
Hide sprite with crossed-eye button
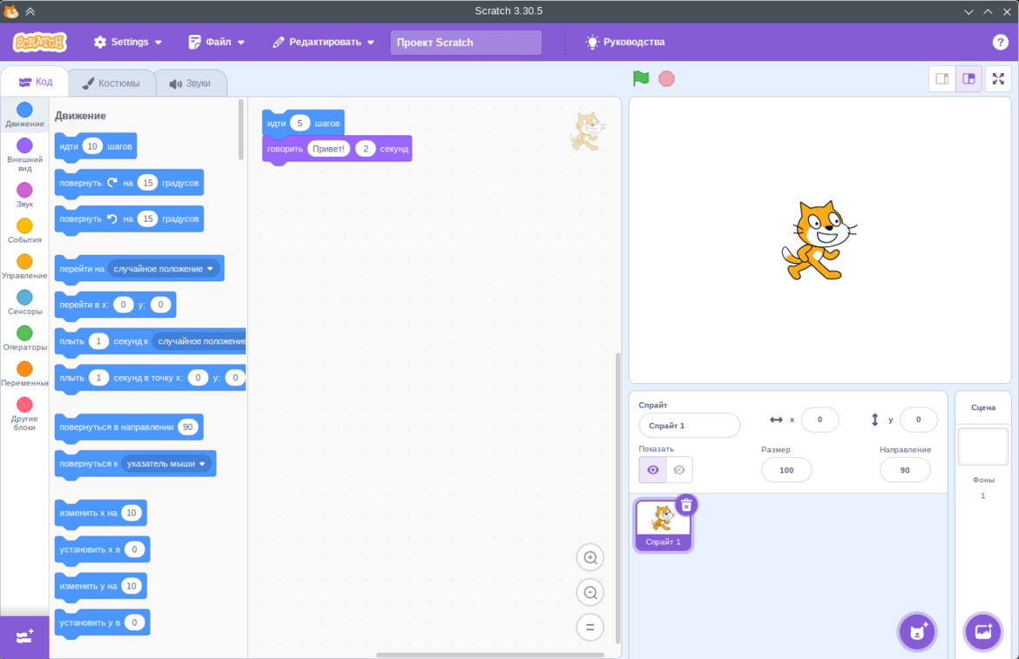point(679,469)
